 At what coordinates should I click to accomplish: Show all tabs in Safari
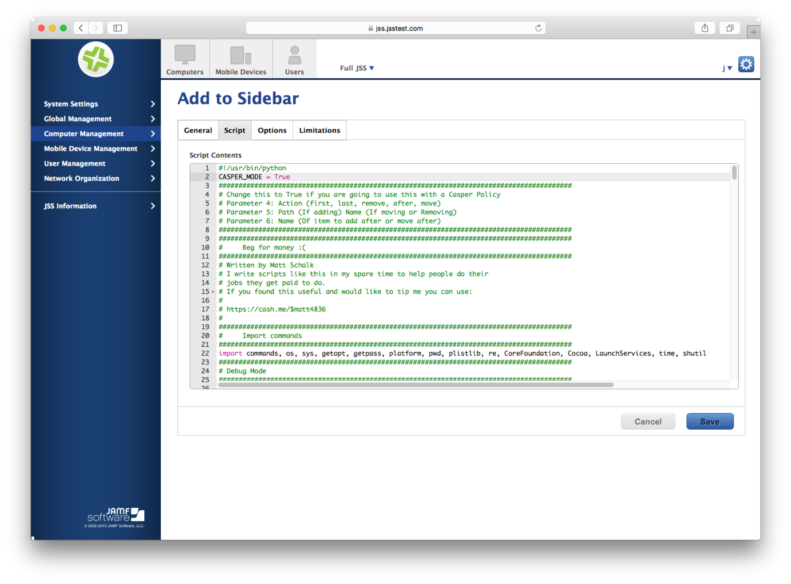(x=730, y=28)
